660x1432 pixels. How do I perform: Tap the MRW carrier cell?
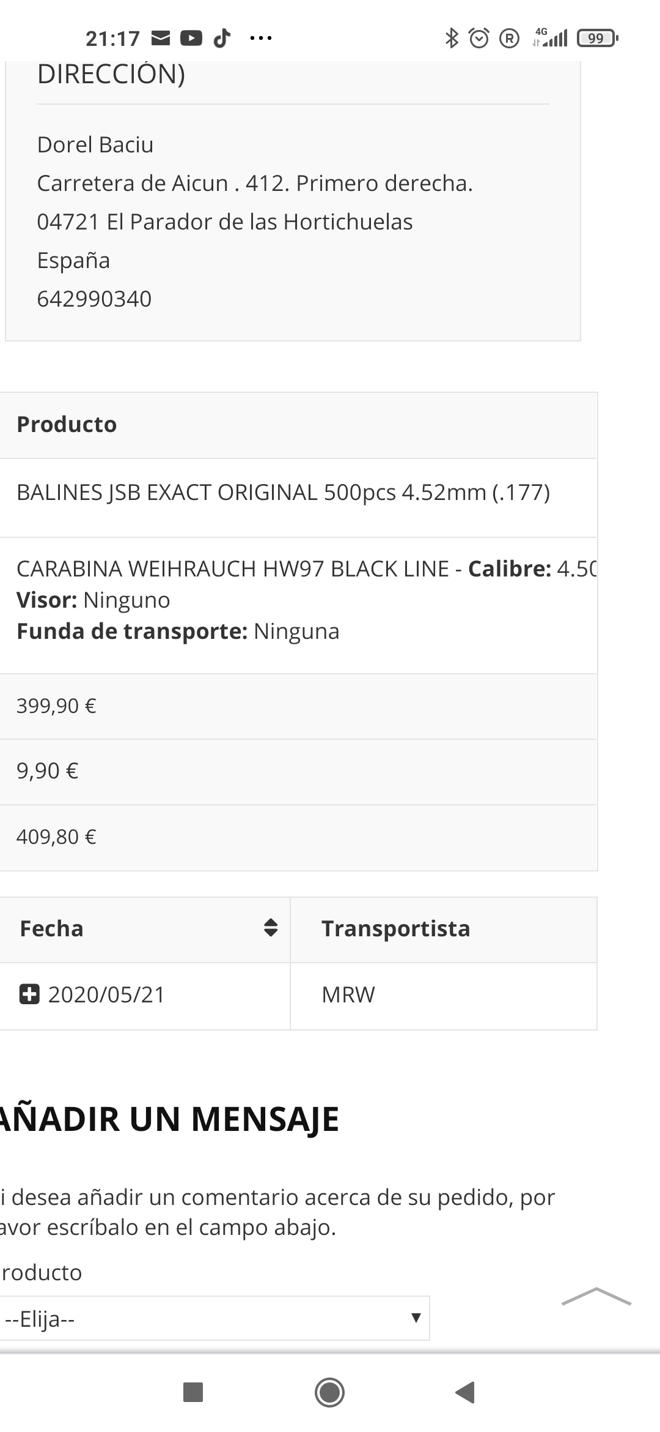[348, 994]
